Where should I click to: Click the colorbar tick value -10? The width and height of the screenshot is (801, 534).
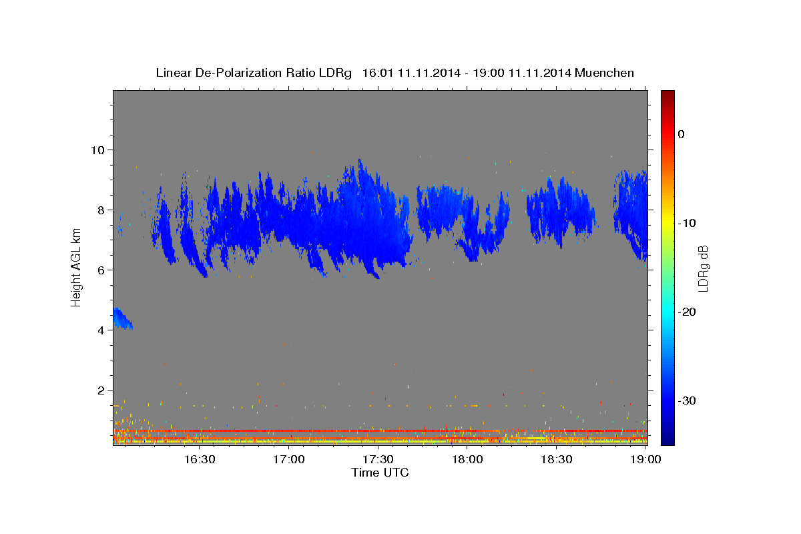point(687,223)
